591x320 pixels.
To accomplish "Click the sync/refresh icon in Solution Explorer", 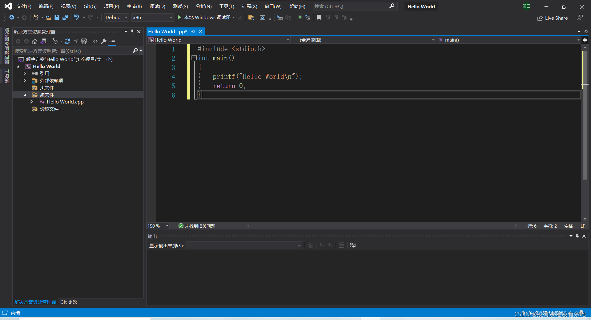I will [x=67, y=41].
